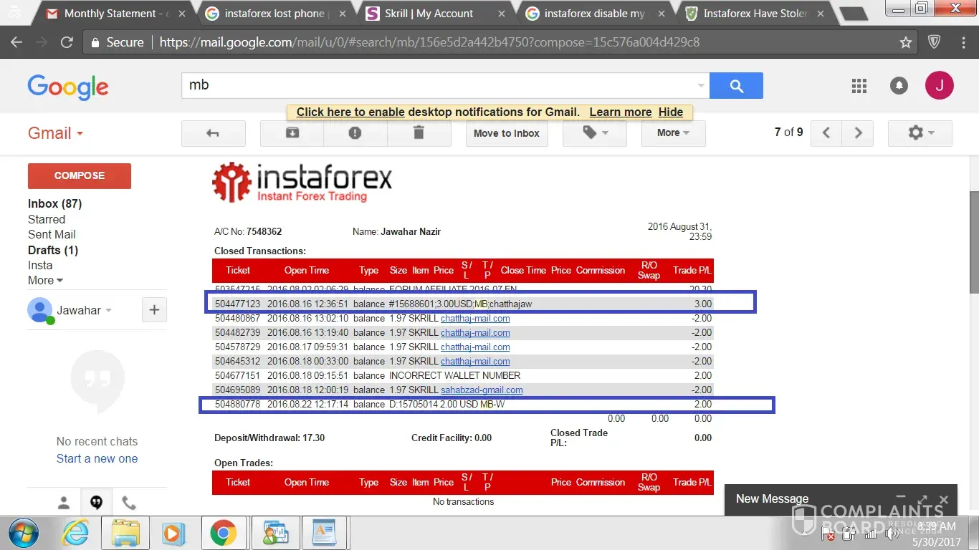Open the Google apps grid icon

(x=859, y=86)
